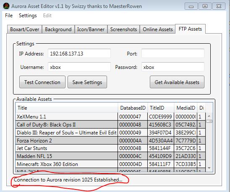Click the IP Address input field
Screen dimensions: 230x192
click(x=79, y=53)
